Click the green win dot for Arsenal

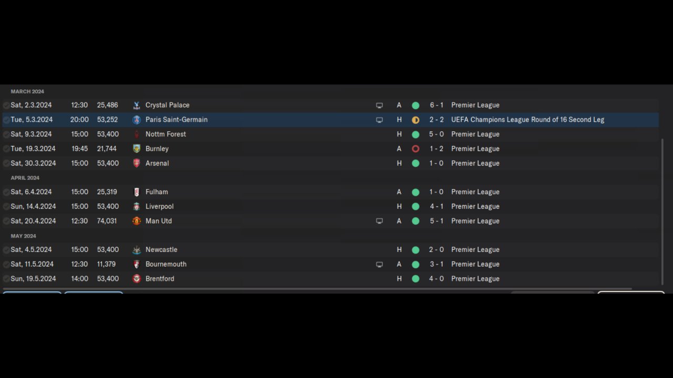[415, 163]
